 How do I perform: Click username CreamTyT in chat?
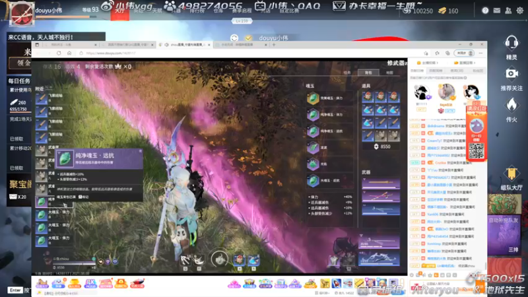point(434,141)
